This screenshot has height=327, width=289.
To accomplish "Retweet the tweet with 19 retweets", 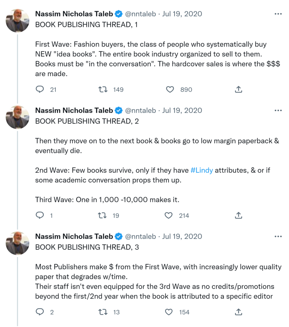I will point(103,216).
